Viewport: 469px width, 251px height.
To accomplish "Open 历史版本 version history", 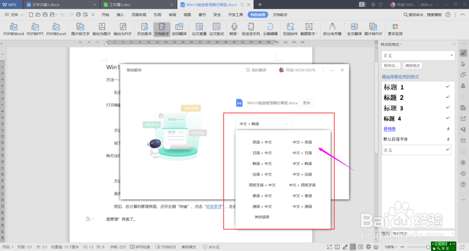I will point(144,30).
